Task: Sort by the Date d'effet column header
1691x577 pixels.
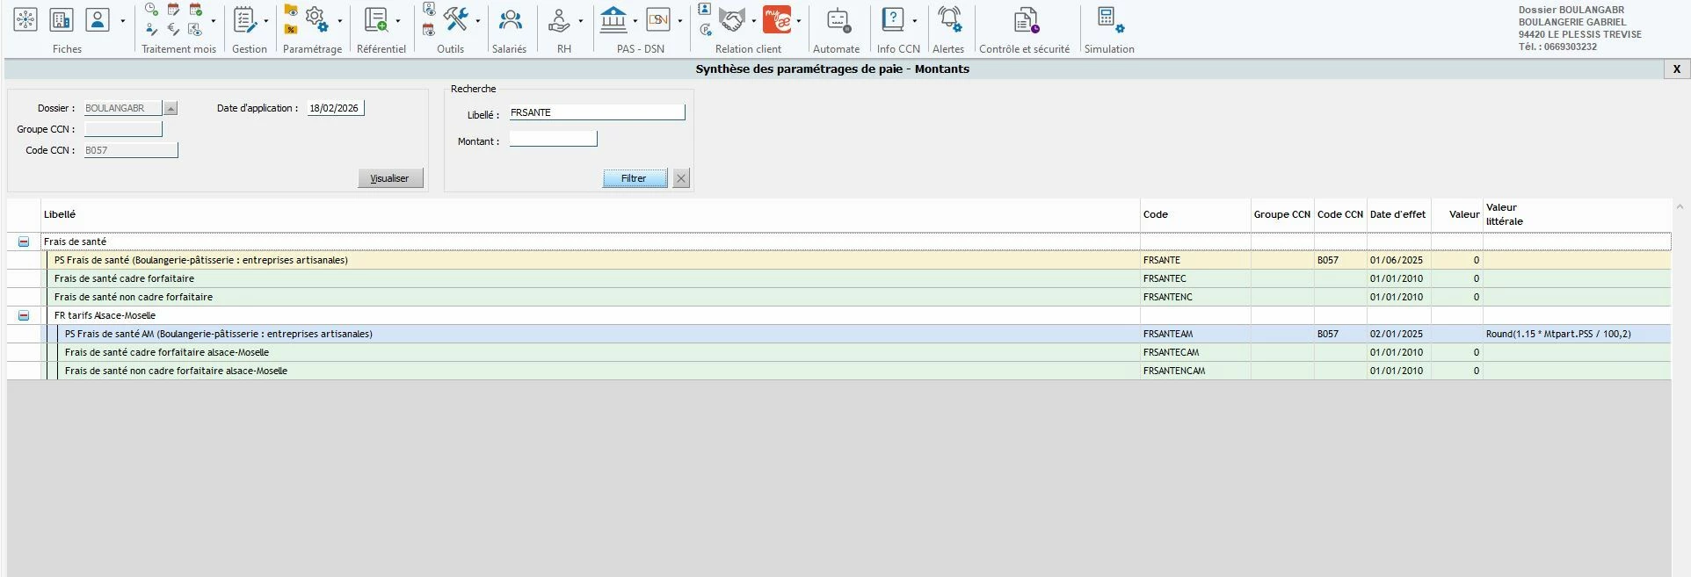Action: click(x=1397, y=214)
